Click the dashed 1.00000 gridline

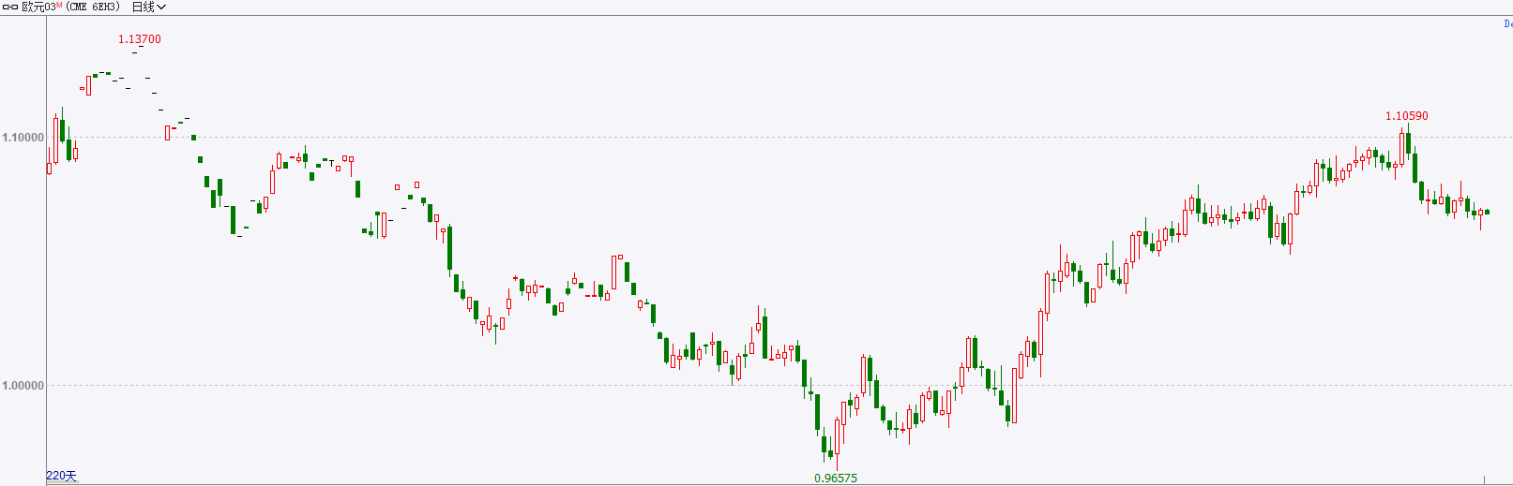(779, 386)
